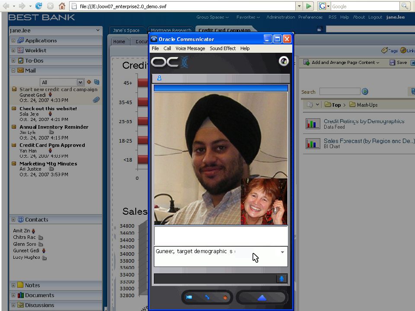415x311 pixels.
Task: Expand the Discussions section
Action: [x=13, y=305]
